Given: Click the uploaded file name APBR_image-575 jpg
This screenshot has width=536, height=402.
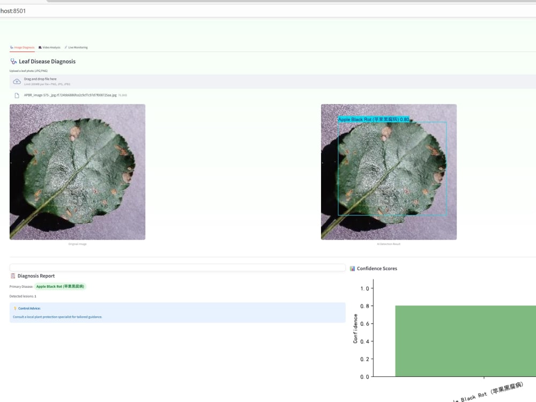Looking at the screenshot, I should click(70, 95).
